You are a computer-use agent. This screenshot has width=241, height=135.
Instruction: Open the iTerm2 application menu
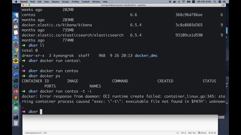[x=23, y=1]
